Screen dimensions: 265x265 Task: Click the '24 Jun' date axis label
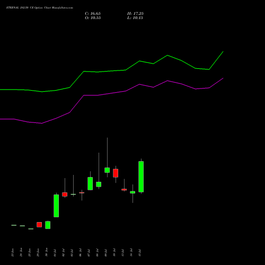coord(21,252)
